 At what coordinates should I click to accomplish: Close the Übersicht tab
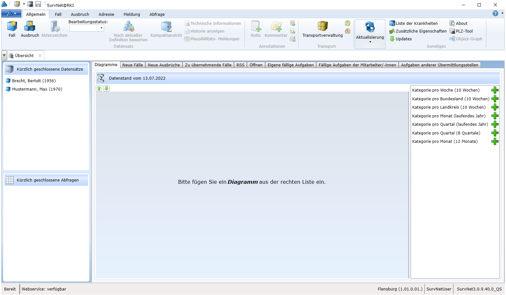click(40, 55)
